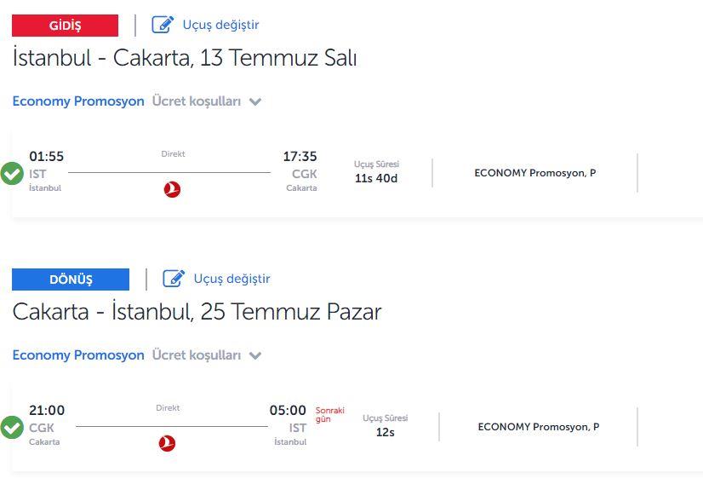703x484 pixels.
Task: Click Economy Promosyon link for return flight
Action: [x=78, y=355]
